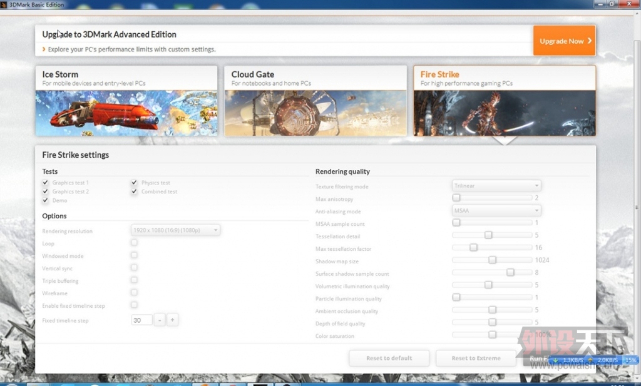The height and width of the screenshot is (386, 641).
Task: Click the Rendering quality heading
Action: [x=342, y=171]
